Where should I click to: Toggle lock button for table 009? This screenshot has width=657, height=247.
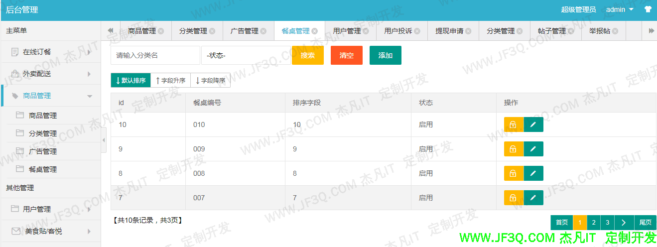(513, 149)
